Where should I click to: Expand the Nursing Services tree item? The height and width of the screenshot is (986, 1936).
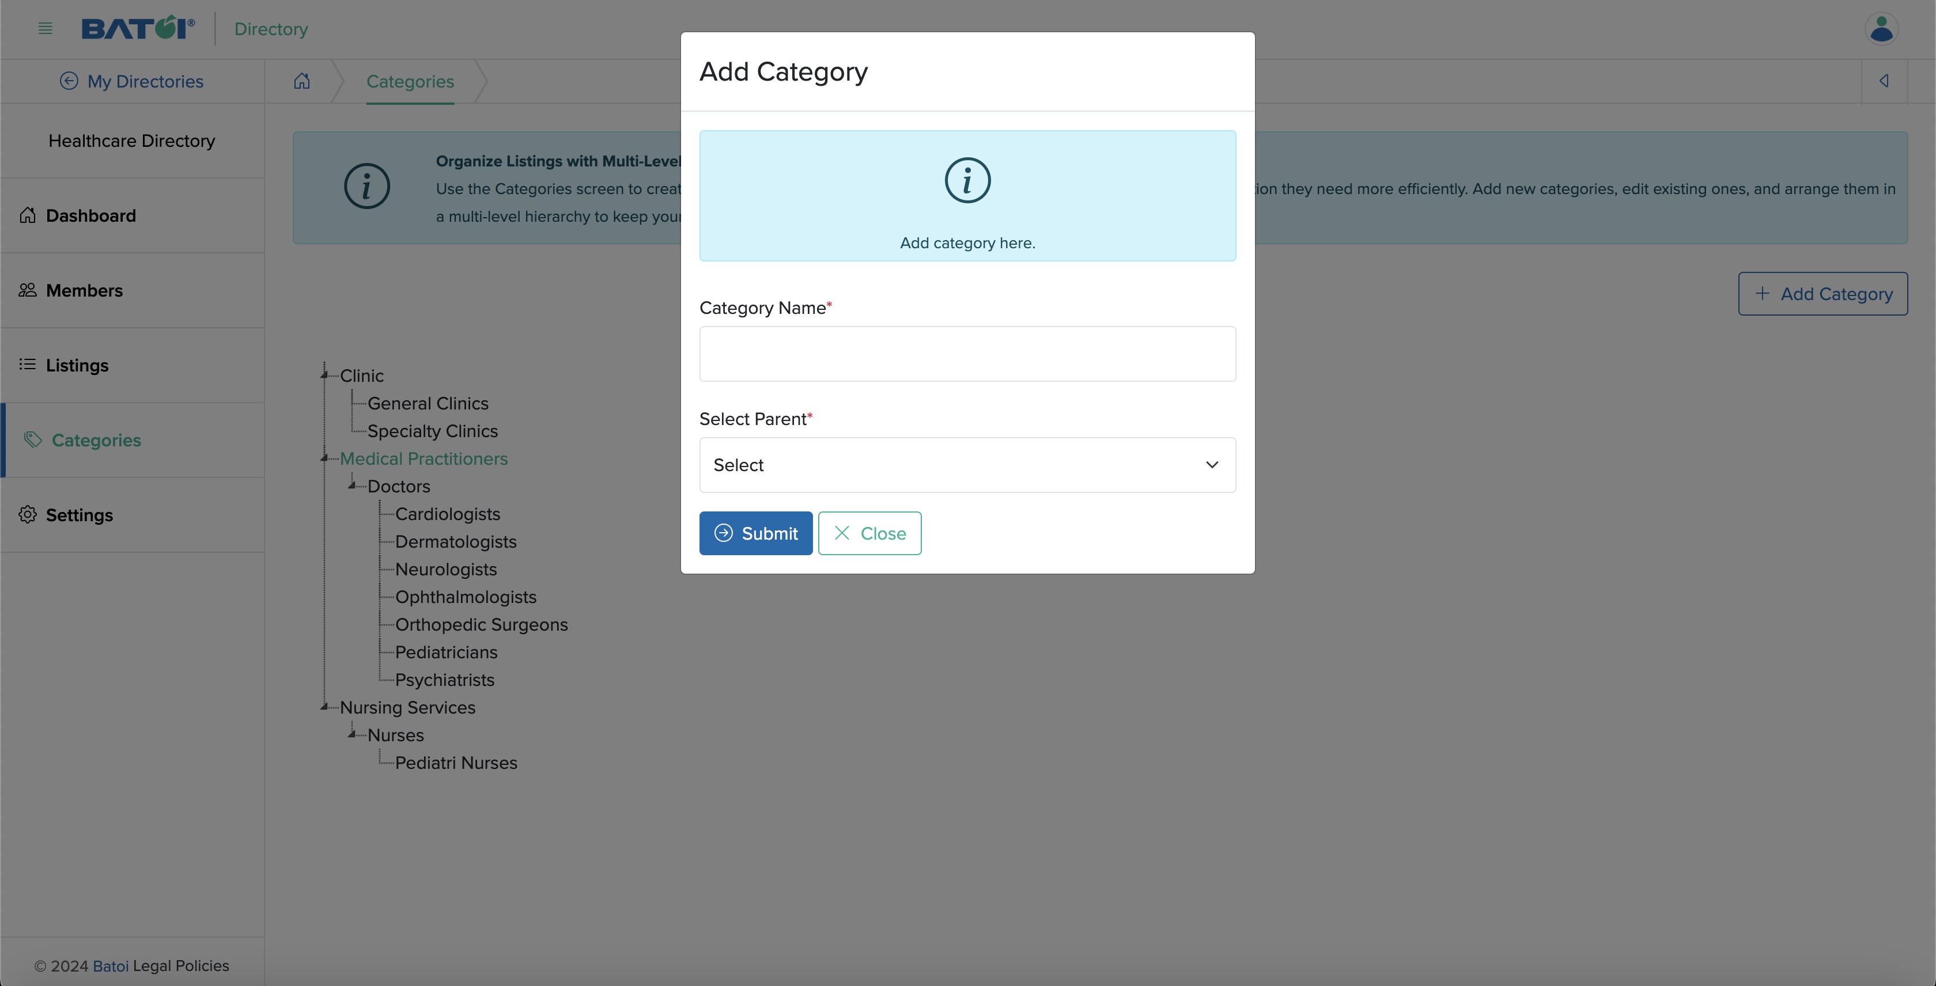(326, 707)
